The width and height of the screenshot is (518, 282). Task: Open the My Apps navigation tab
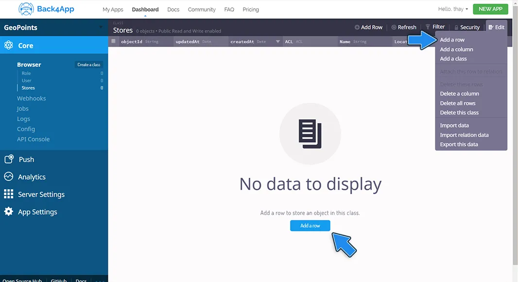click(113, 10)
